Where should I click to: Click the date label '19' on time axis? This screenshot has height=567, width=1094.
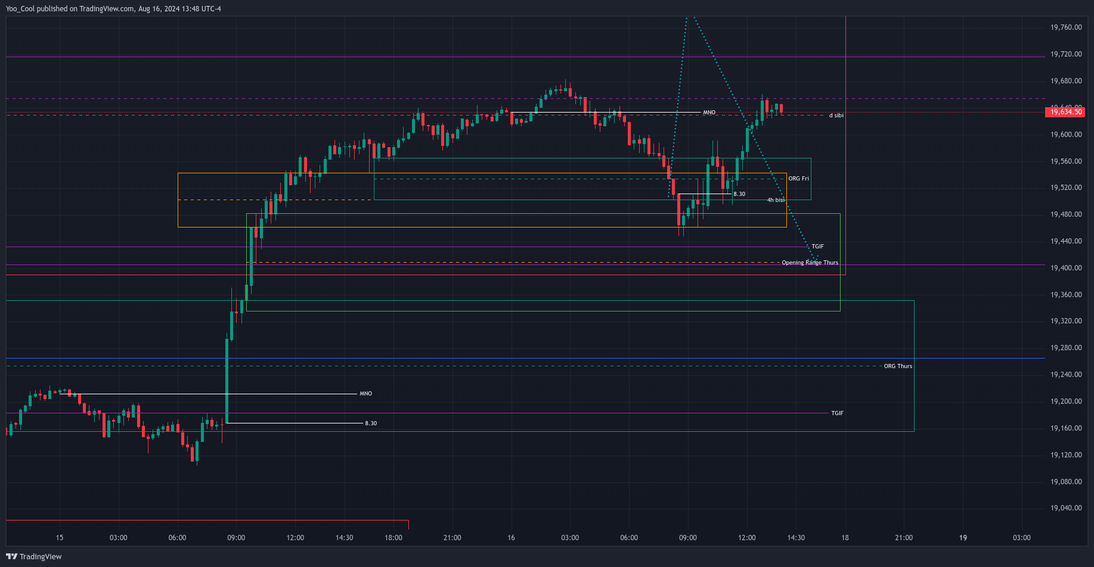(x=963, y=538)
